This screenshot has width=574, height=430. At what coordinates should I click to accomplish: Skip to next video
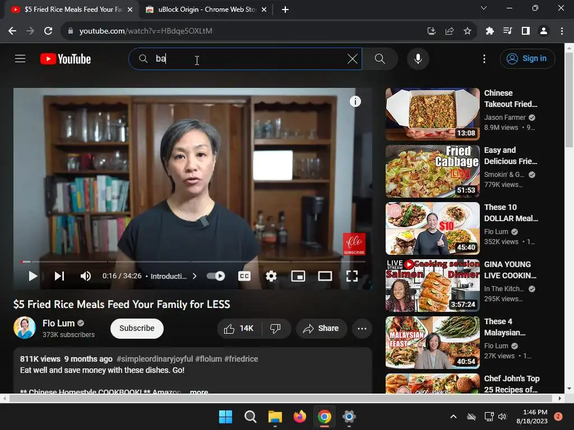pos(59,276)
